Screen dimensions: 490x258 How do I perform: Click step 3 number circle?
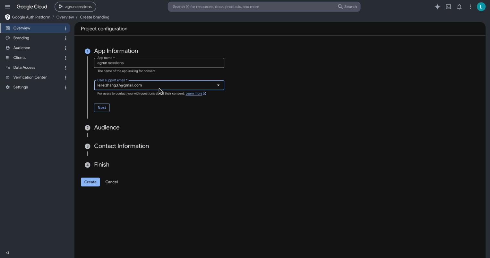pyautogui.click(x=87, y=146)
